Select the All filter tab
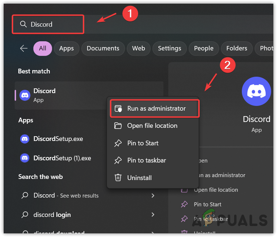Image resolution: width=277 pixels, height=237 pixels. pyautogui.click(x=43, y=49)
